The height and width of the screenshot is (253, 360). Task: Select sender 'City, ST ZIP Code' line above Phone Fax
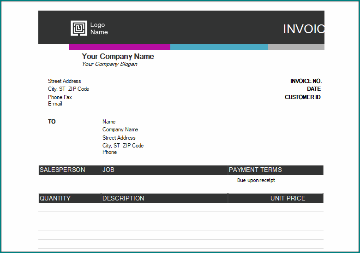click(x=68, y=89)
